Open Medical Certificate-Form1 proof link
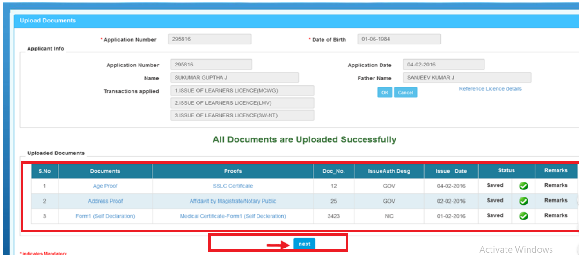The width and height of the screenshot is (579, 255). [x=233, y=216]
